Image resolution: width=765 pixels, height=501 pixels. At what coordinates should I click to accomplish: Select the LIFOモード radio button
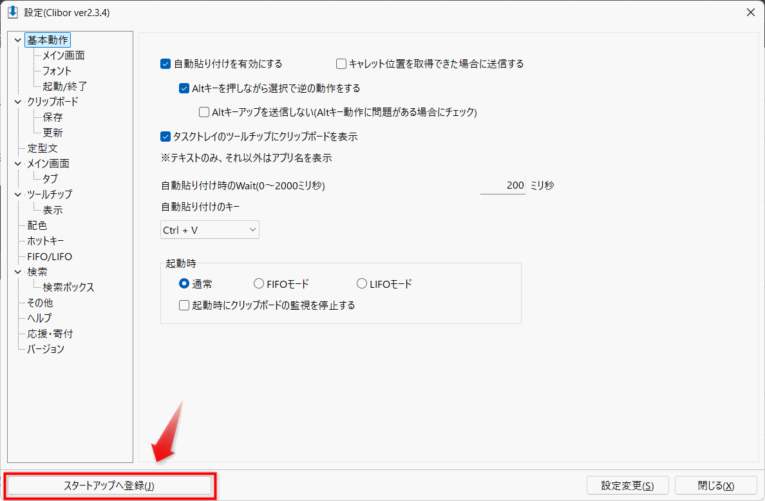(x=362, y=283)
